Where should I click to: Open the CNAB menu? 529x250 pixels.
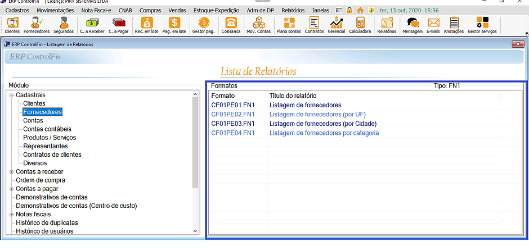click(x=125, y=11)
